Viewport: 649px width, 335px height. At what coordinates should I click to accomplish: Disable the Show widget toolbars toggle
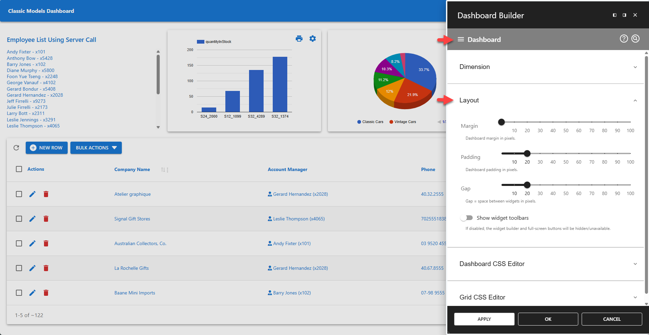click(x=467, y=218)
